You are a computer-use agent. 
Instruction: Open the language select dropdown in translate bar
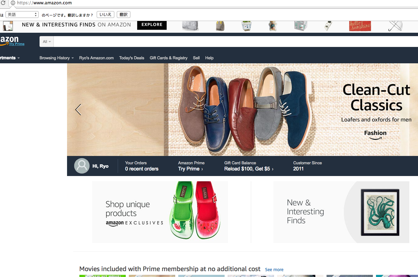click(x=22, y=15)
